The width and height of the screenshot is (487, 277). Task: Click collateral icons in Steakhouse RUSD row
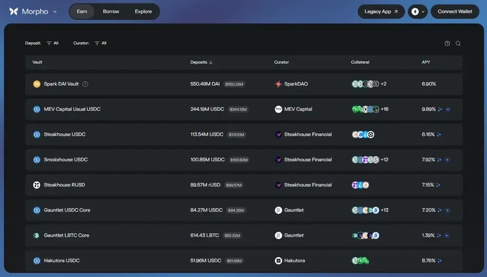(x=360, y=185)
